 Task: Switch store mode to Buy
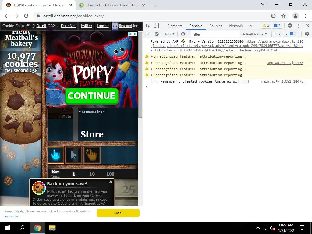pyautogui.click(x=55, y=172)
